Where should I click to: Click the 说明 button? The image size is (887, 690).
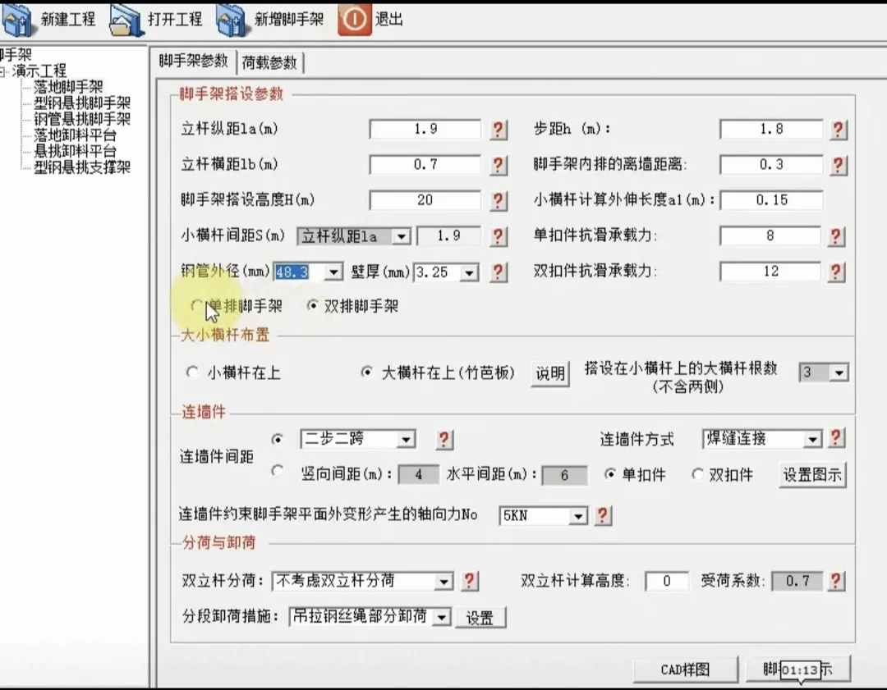(549, 373)
